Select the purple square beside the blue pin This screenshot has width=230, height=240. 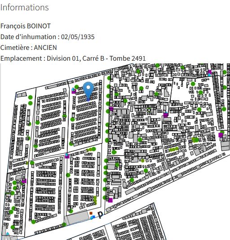74,91
